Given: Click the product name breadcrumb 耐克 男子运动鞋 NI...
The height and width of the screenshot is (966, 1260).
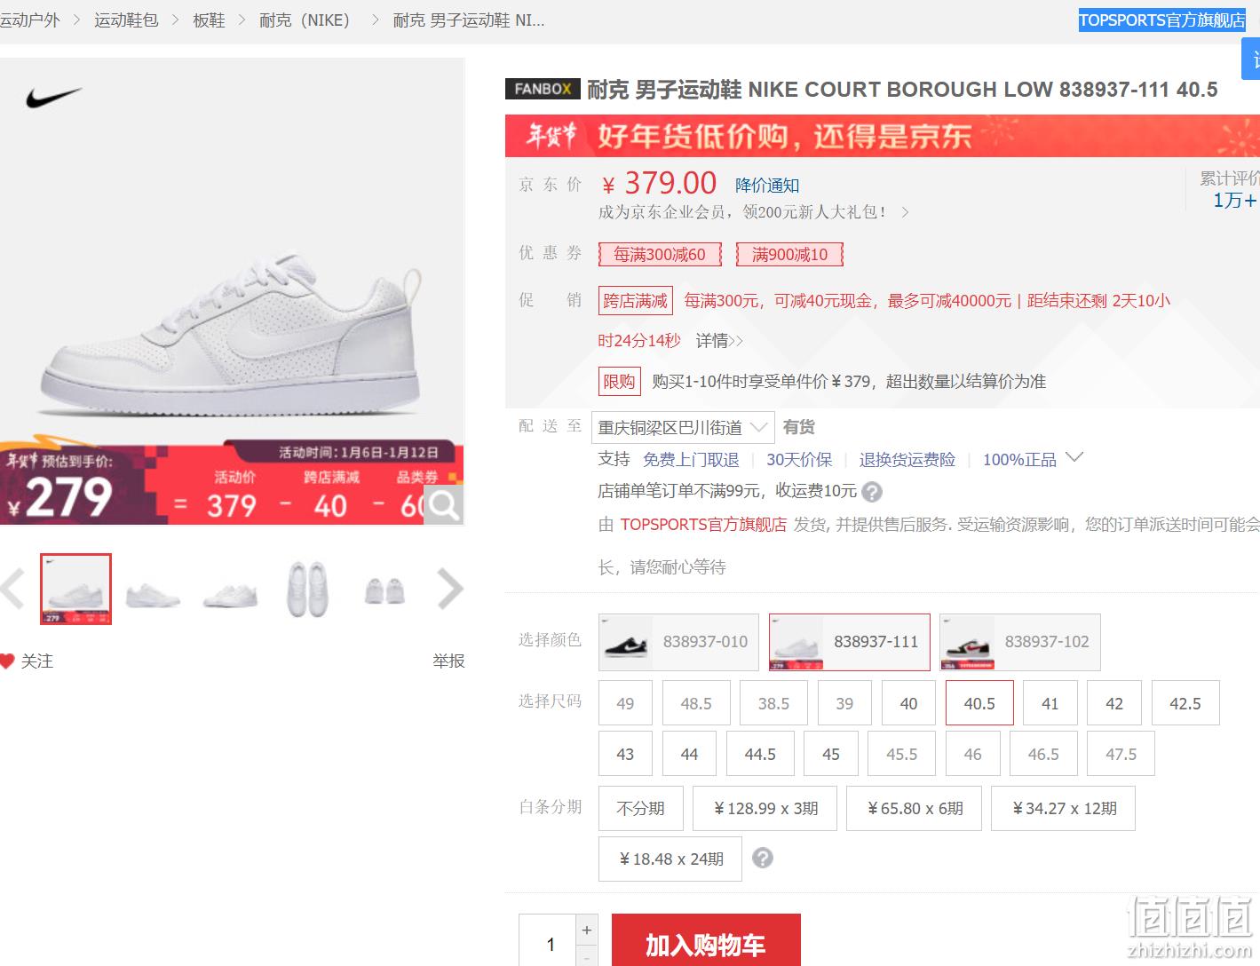Looking at the screenshot, I should click(x=469, y=20).
